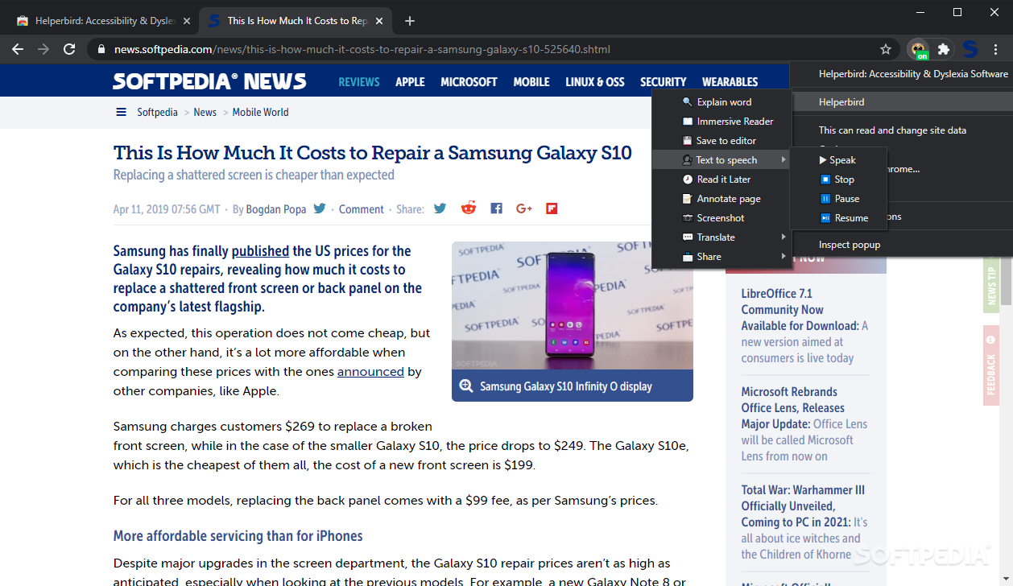
Task: Close the Helperbird Accessibility tab
Action: click(187, 21)
